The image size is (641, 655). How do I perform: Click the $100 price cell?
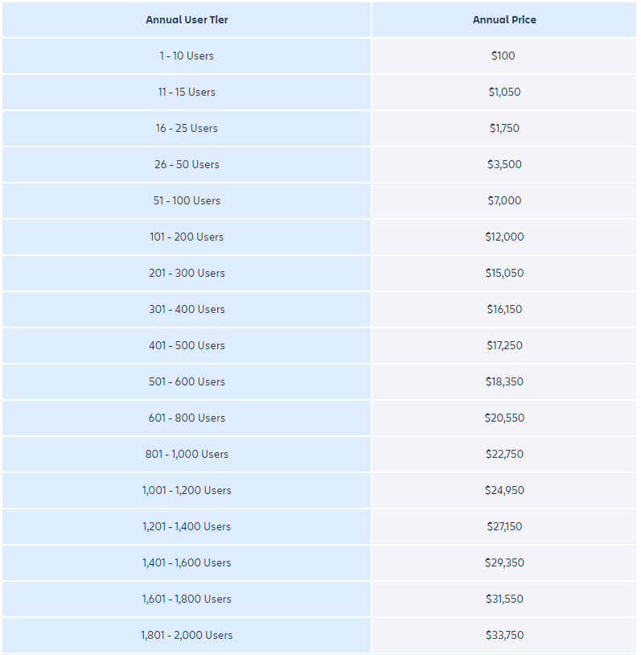point(503,56)
